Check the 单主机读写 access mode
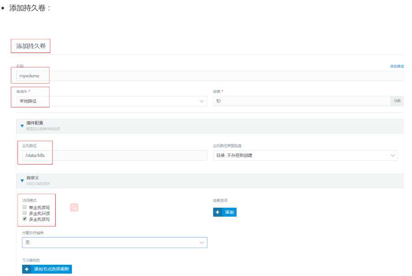Viewport: 412px width, 276px height. point(25,207)
